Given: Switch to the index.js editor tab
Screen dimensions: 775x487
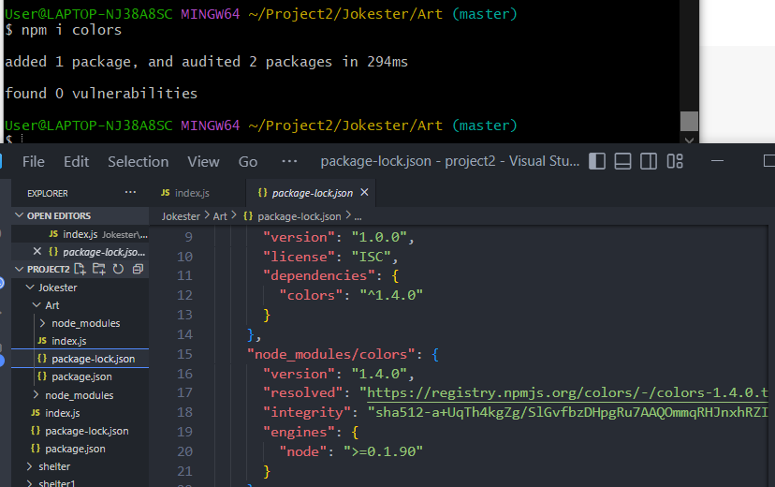Looking at the screenshot, I should [x=197, y=193].
